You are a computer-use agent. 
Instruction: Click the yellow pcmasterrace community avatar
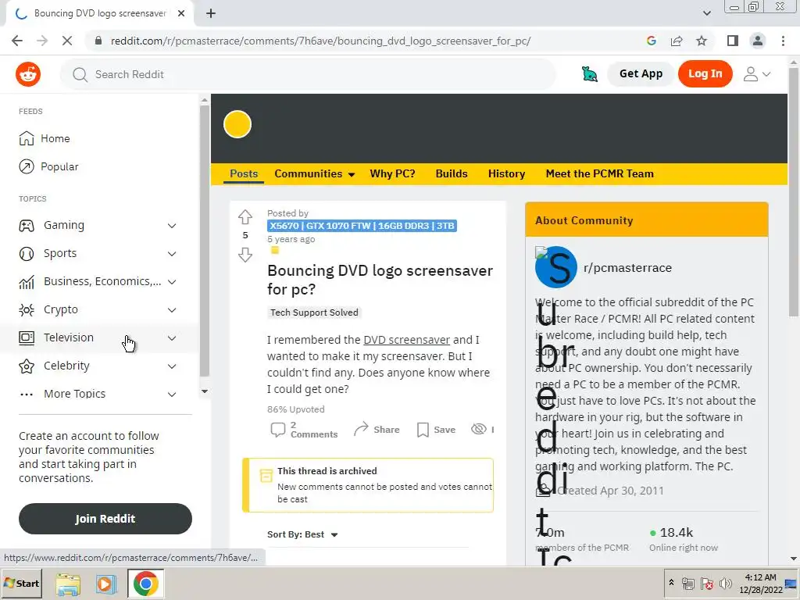(x=237, y=124)
